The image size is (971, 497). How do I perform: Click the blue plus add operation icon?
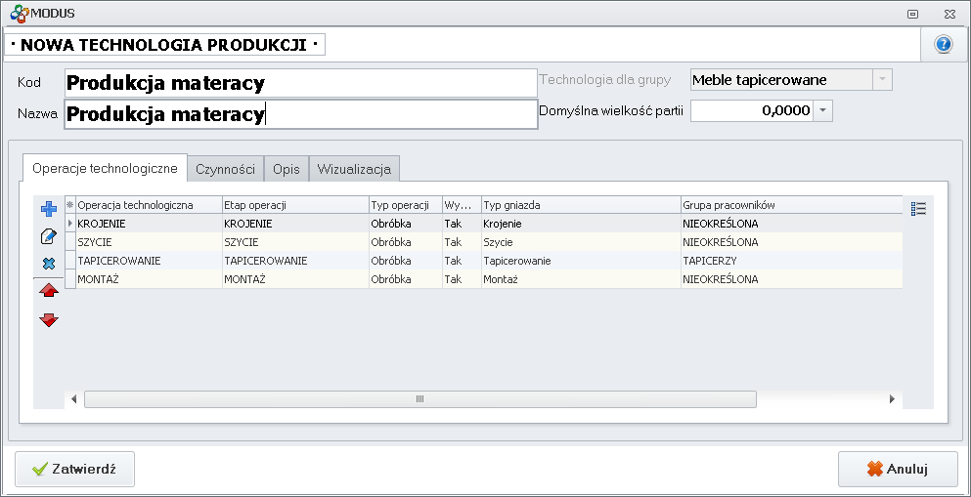tap(49, 208)
